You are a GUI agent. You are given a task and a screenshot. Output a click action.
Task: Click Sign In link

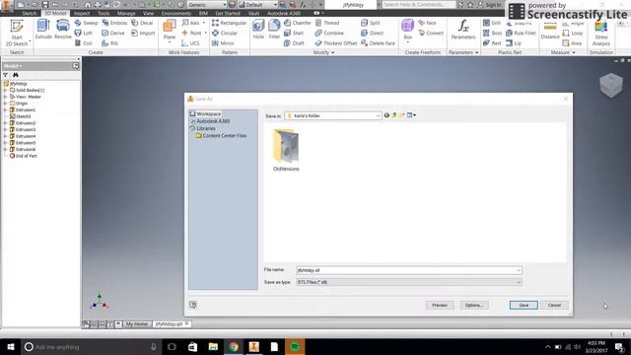[x=490, y=5]
